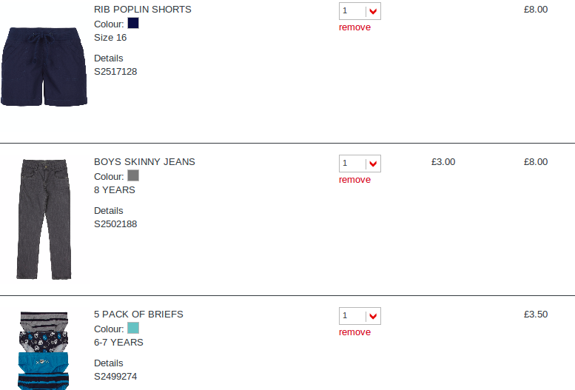This screenshot has height=390, width=575.
Task: Click product code S2517128
Action: (x=115, y=72)
